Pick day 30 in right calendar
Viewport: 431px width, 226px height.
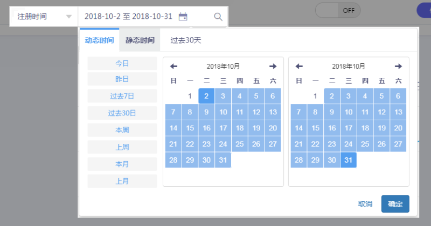click(332, 160)
